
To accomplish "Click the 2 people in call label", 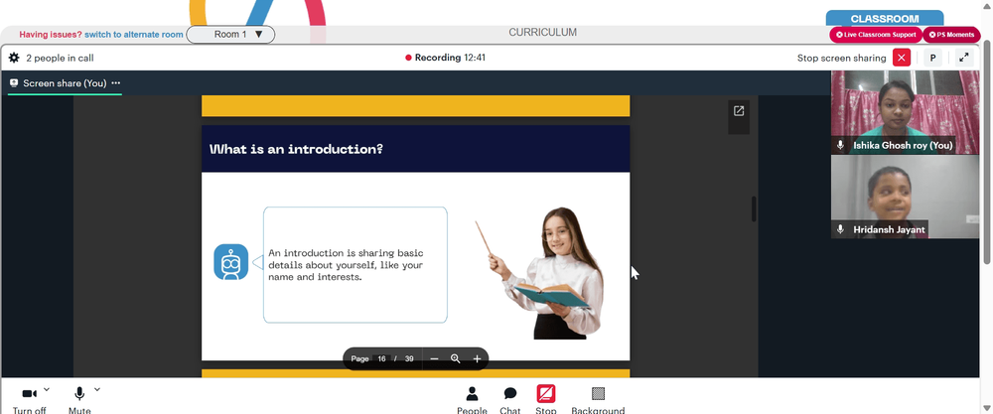I will click(x=60, y=58).
